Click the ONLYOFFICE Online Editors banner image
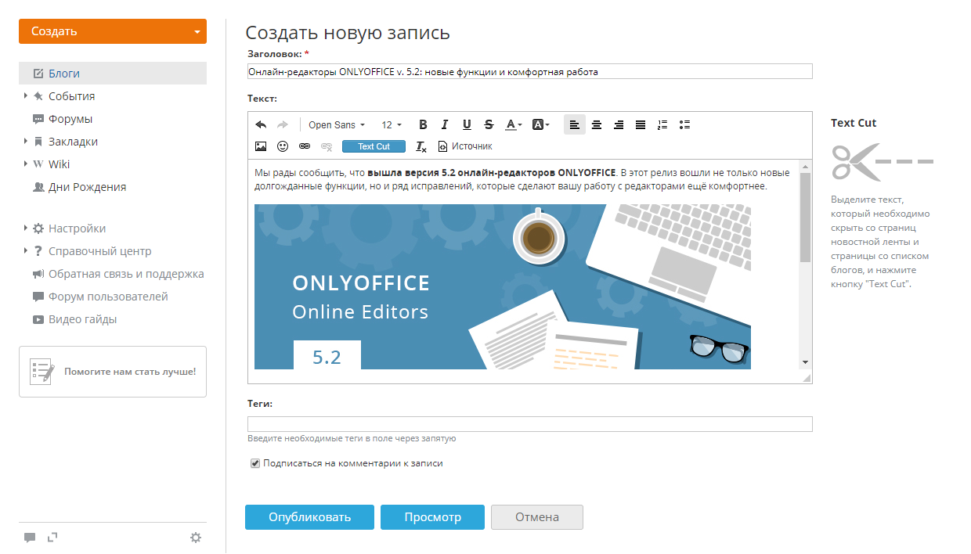This screenshot has height=554, width=971. point(503,286)
